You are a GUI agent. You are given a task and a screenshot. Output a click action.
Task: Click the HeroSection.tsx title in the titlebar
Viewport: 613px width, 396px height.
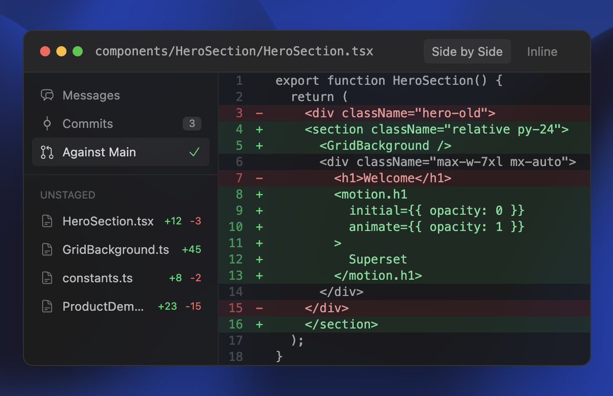click(x=234, y=51)
